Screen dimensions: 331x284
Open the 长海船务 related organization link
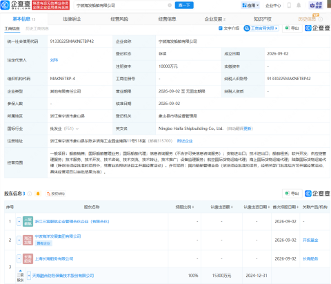click(x=310, y=258)
